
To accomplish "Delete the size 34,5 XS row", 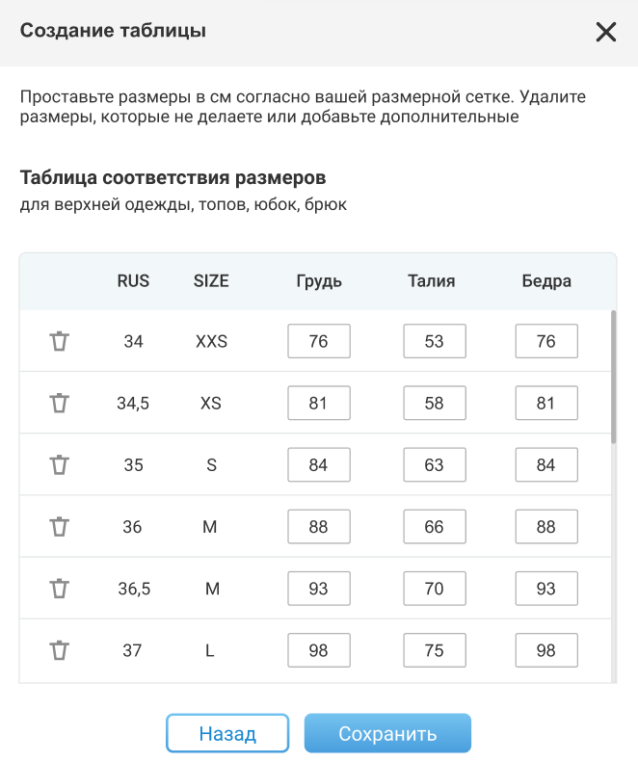I will [60, 403].
